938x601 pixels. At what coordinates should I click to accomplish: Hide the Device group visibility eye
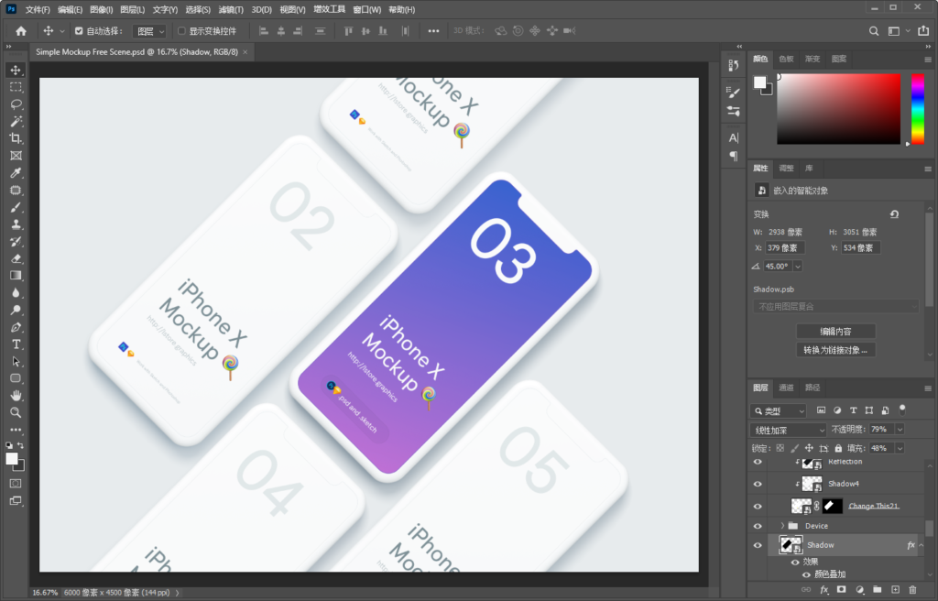coord(758,526)
